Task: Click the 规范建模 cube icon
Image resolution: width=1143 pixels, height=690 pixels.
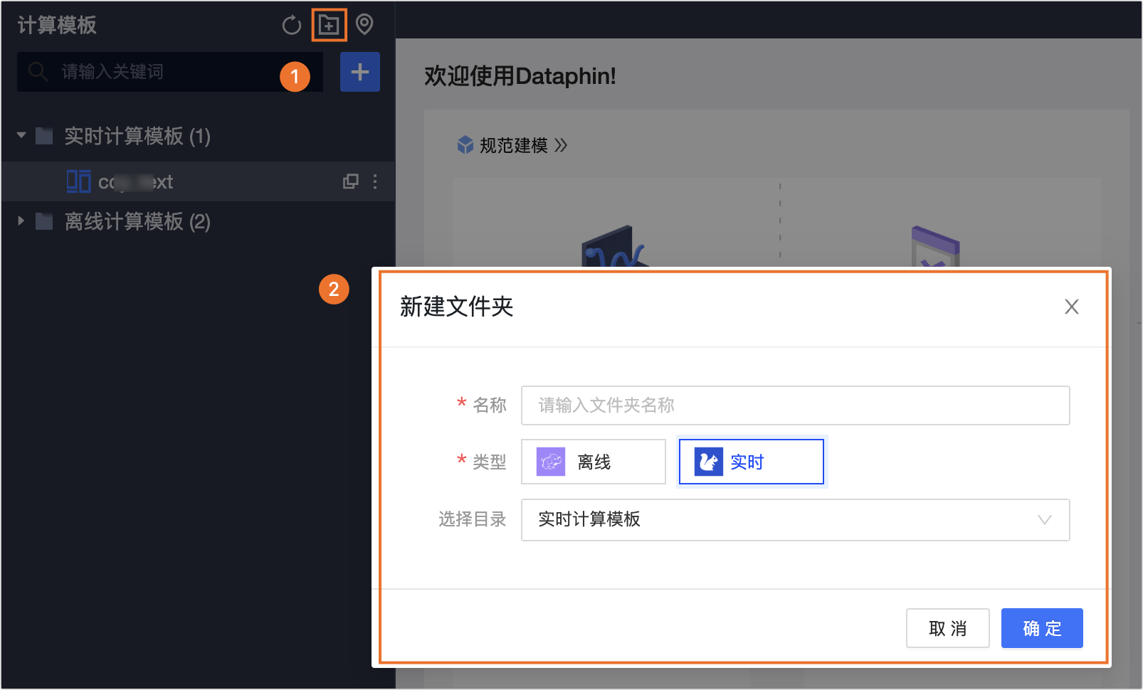Action: point(465,145)
